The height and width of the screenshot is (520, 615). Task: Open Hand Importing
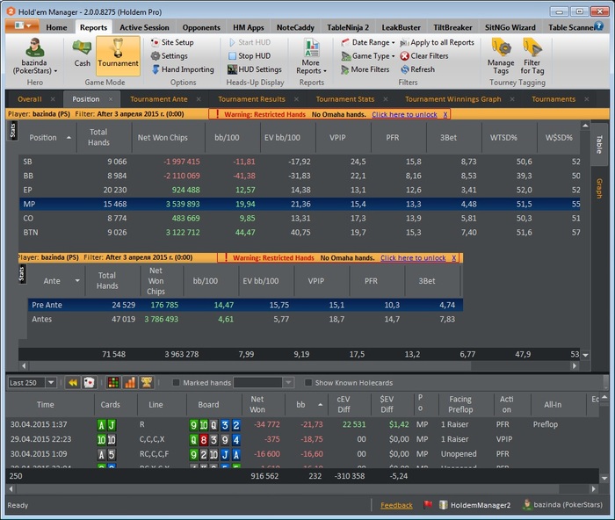click(x=183, y=69)
